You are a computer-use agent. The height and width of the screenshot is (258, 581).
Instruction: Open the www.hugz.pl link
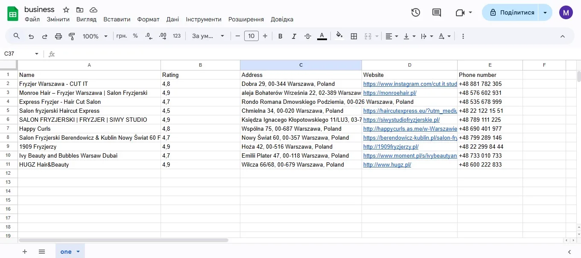(387, 164)
